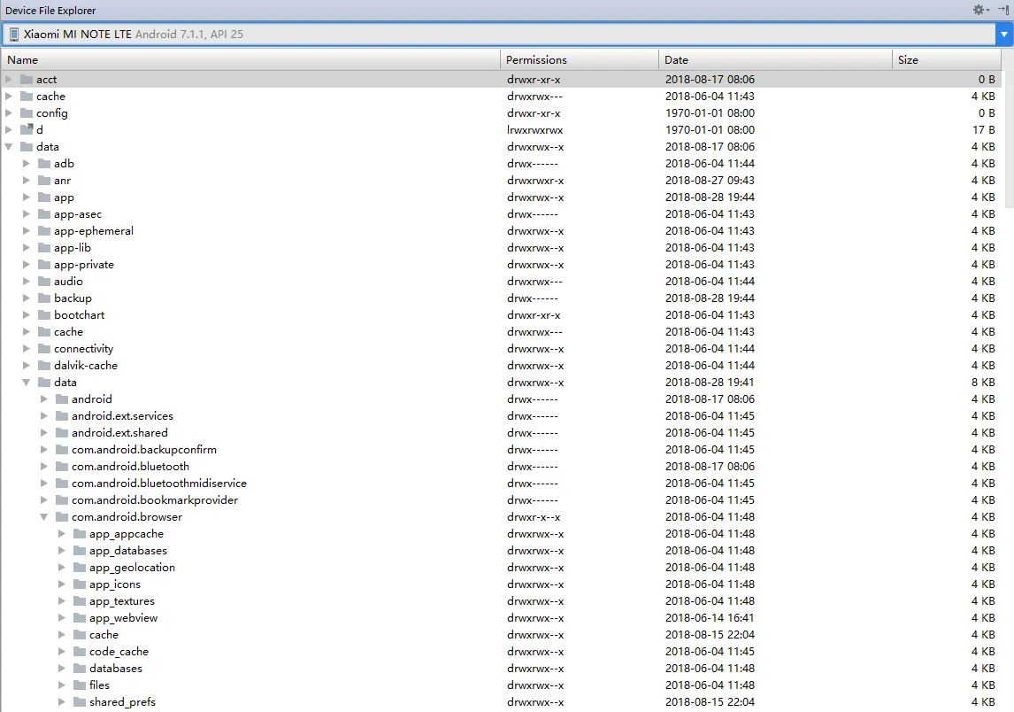
Task: Click the lrwxrwxrwx permissions cell
Action: [x=534, y=129]
